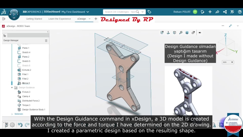Screen dimensions: 243x137
Task: Collapse the view toolbar arrow icon
Action: [x=200, y=33]
